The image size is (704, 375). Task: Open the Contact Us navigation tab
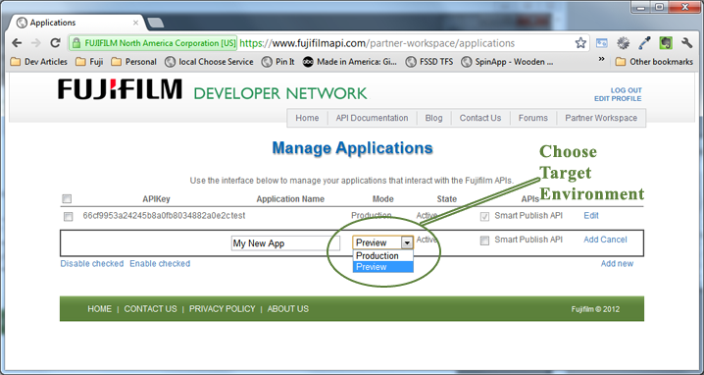pyautogui.click(x=480, y=118)
